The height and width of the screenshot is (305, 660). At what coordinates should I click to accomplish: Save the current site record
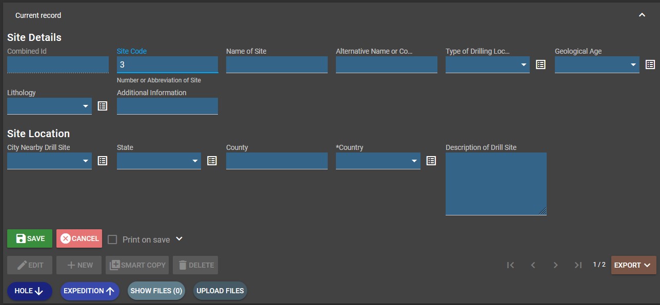pyautogui.click(x=30, y=238)
